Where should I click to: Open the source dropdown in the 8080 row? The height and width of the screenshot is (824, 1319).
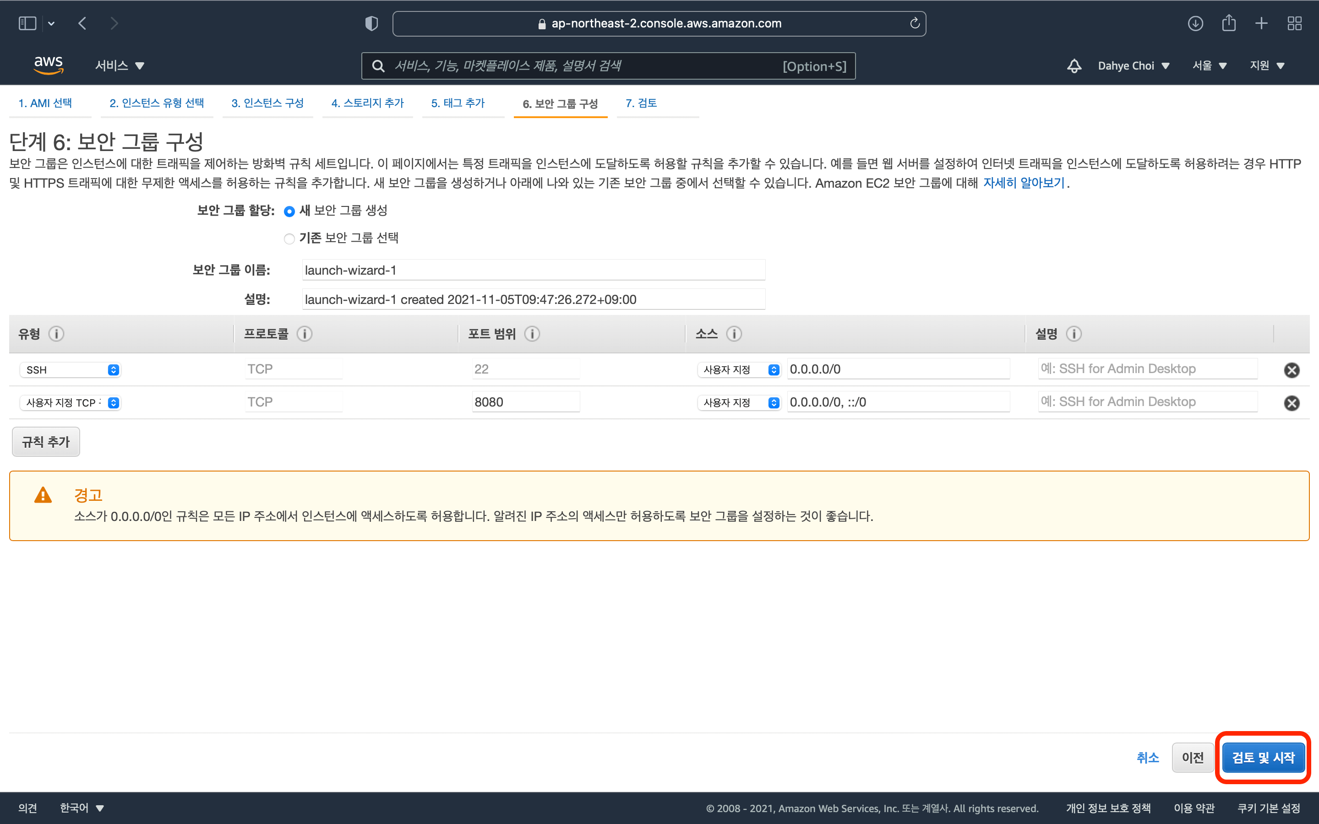coord(739,402)
